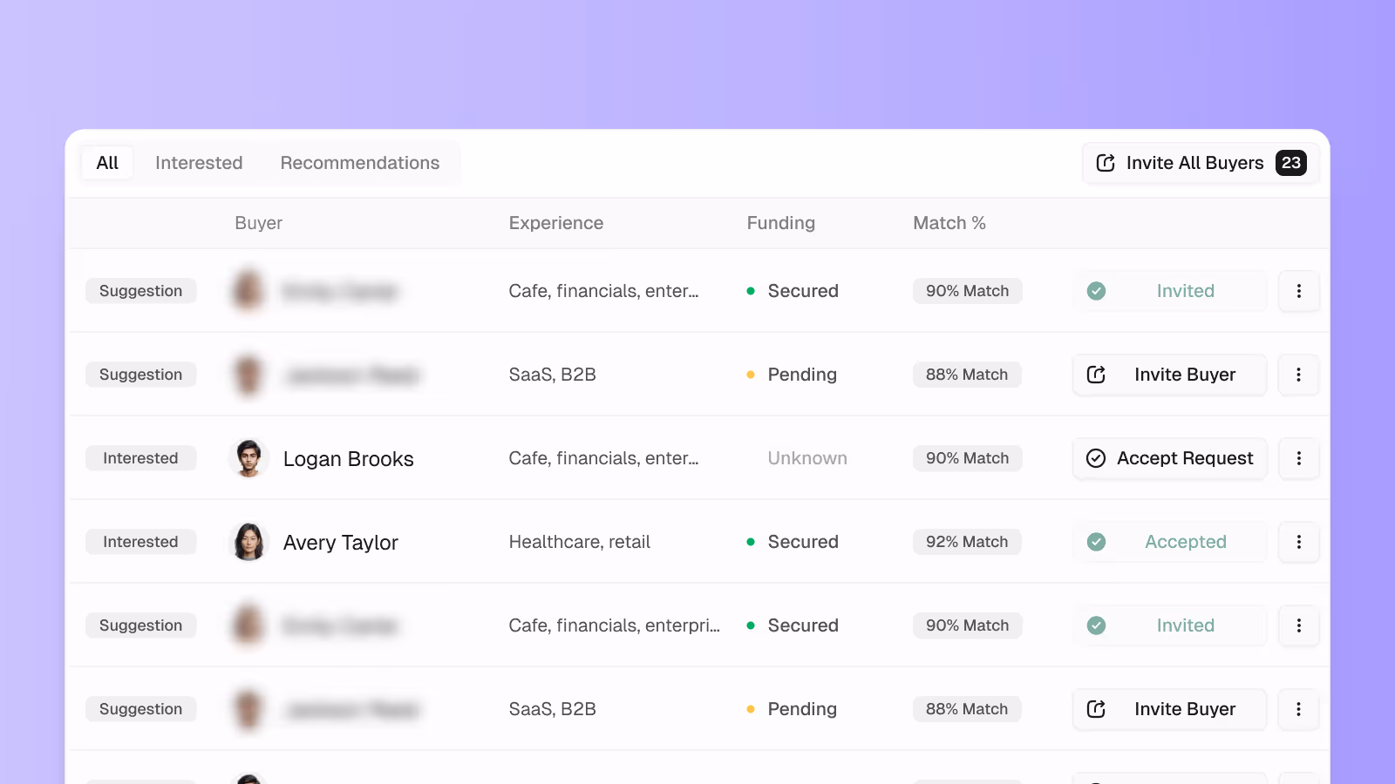Click Logan Brooks' avatar photo
Screen dimensions: 1395x784
[248, 458]
